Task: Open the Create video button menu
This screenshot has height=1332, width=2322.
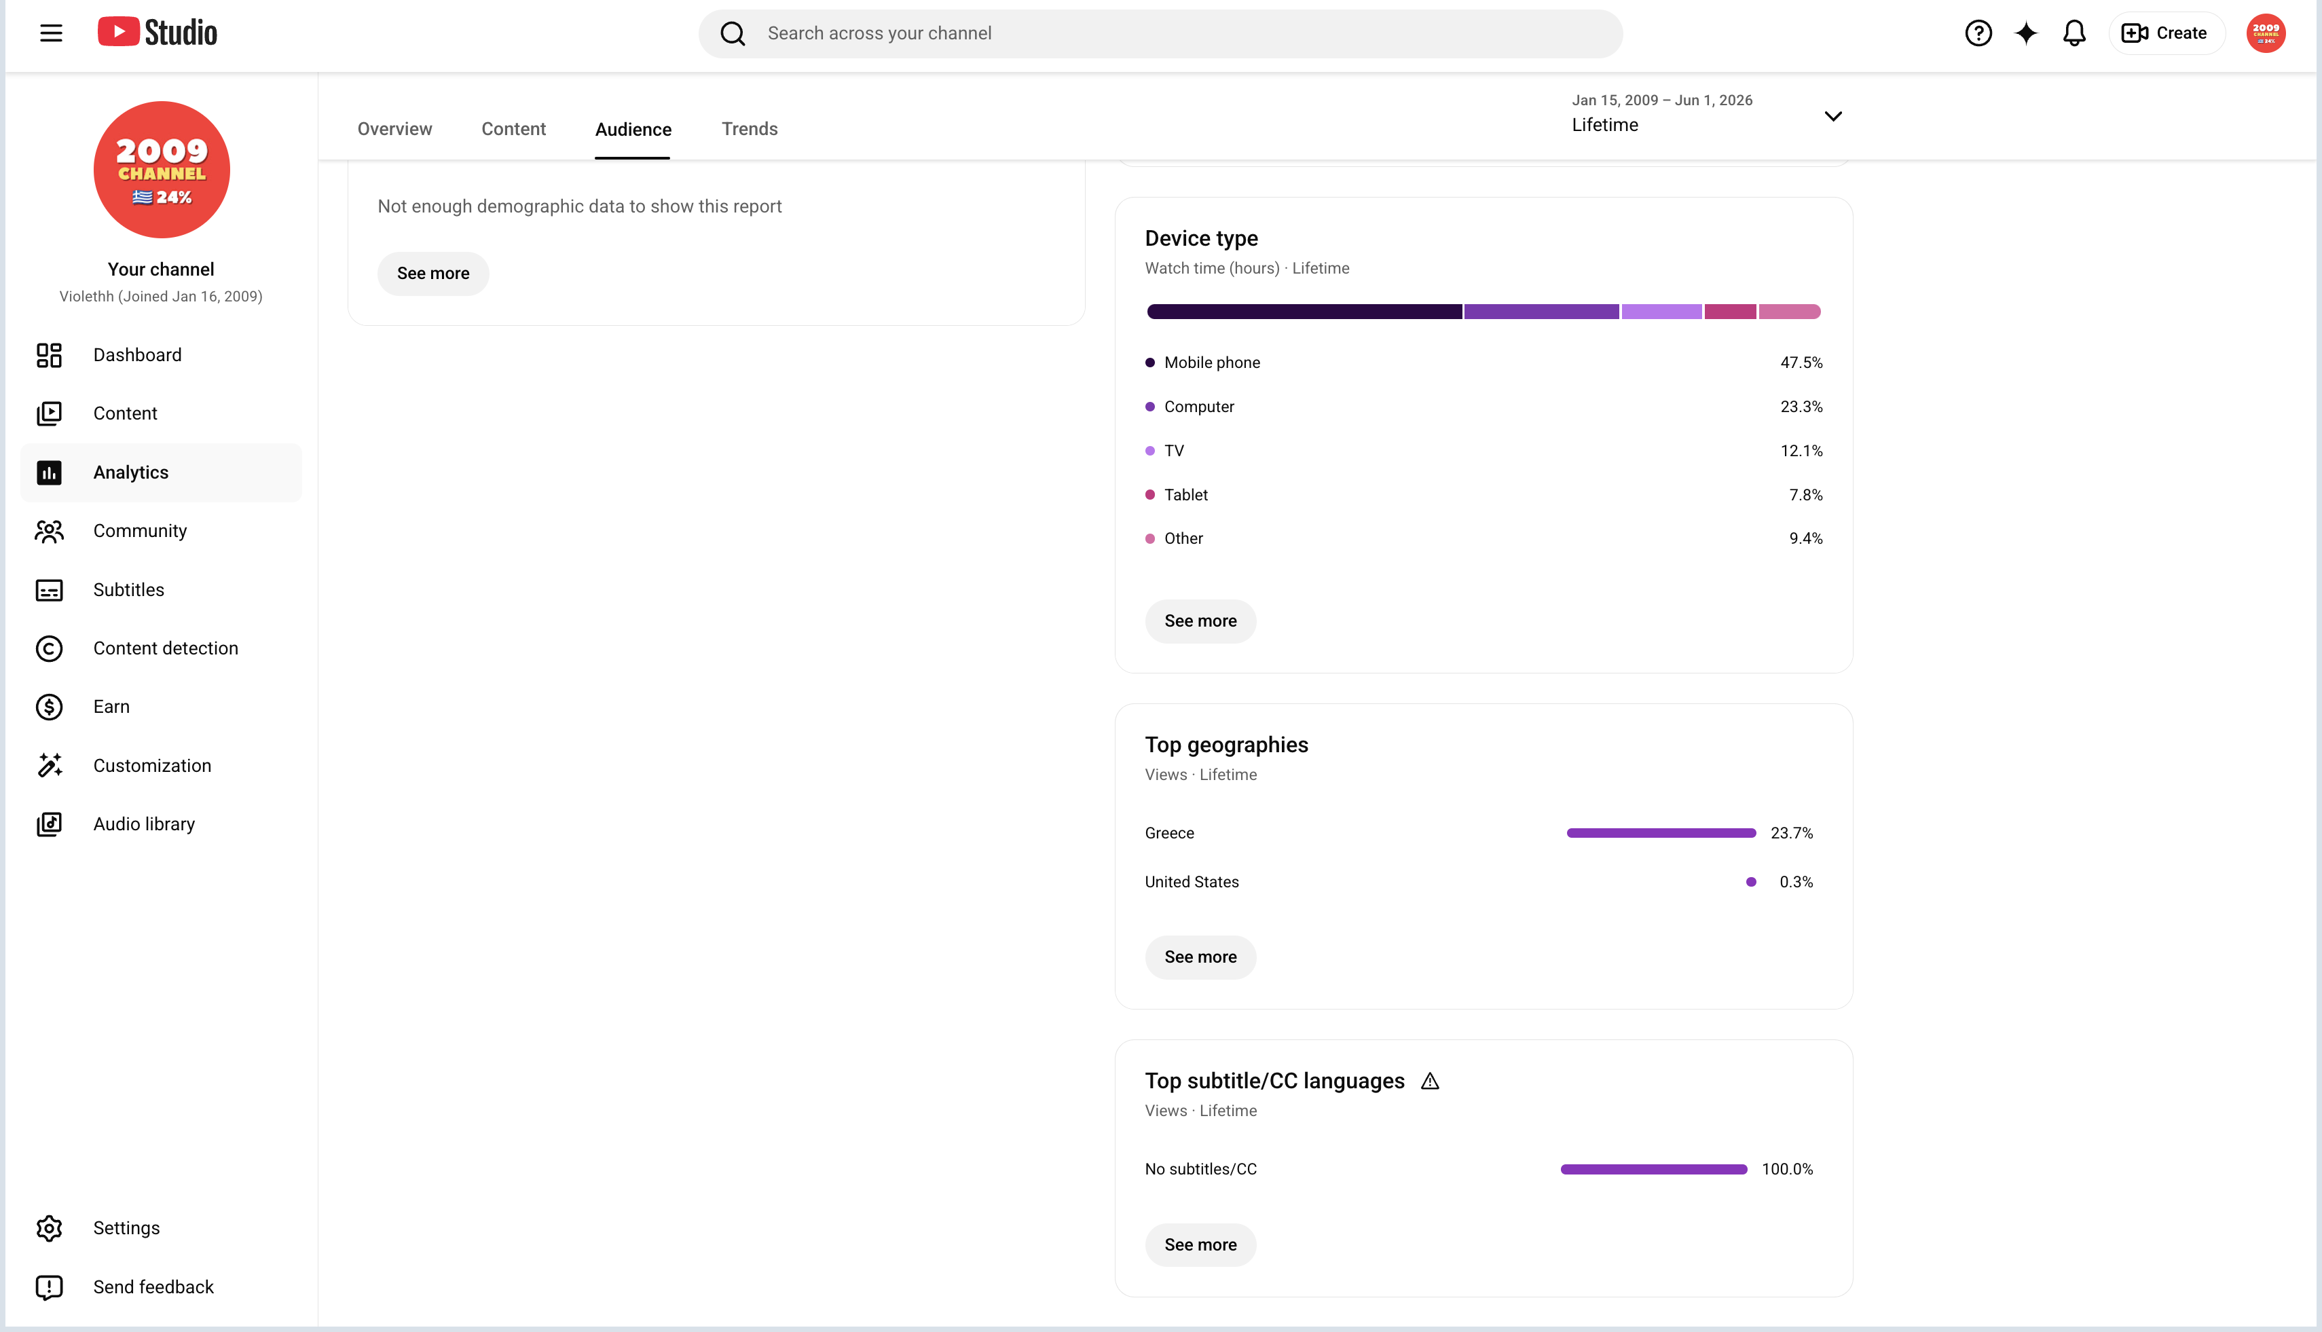Action: coord(2166,33)
